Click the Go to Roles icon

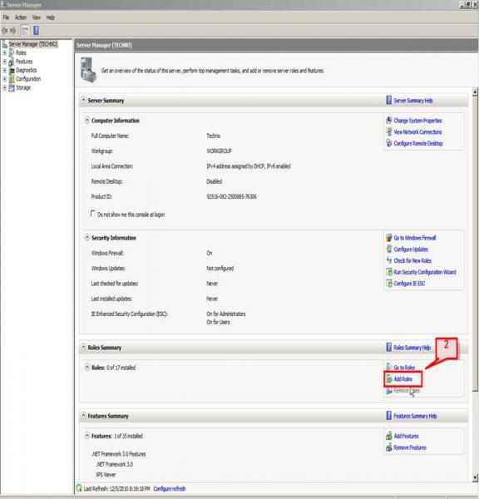point(389,368)
